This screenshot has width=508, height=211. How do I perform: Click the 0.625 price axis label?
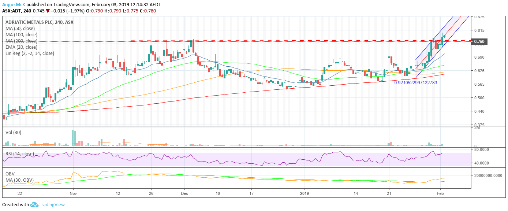coord(479,71)
